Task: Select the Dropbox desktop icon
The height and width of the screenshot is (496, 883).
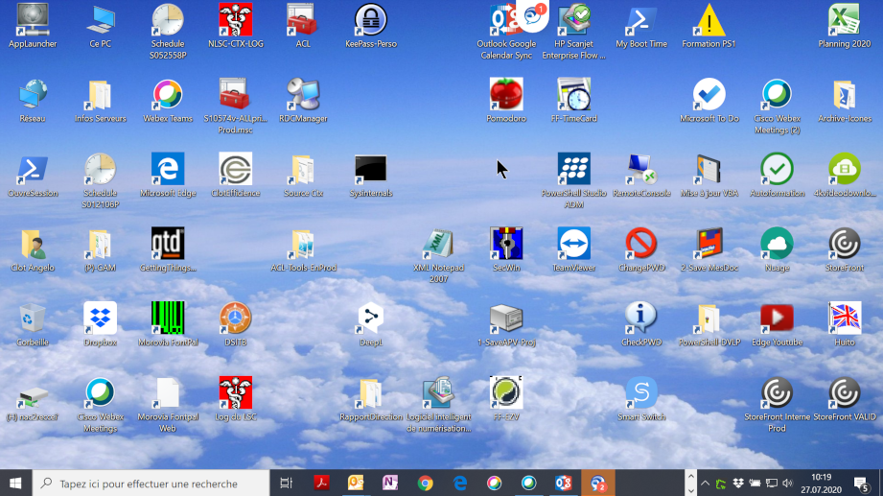Action: (101, 324)
